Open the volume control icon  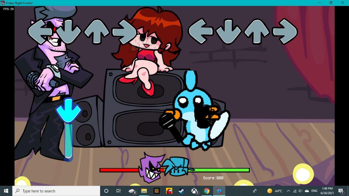pyautogui.click(x=300, y=191)
